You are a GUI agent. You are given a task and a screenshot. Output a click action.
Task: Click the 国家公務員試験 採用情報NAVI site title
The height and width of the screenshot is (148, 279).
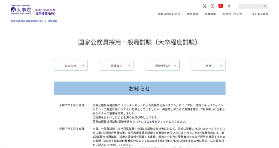point(46,12)
